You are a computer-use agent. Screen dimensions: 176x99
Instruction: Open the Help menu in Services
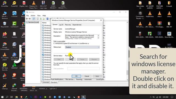(x=44, y=16)
